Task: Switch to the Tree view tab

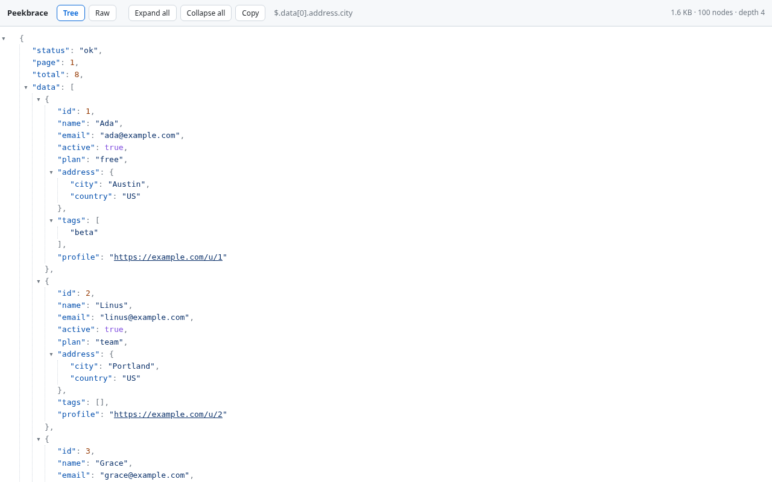Action: point(71,13)
